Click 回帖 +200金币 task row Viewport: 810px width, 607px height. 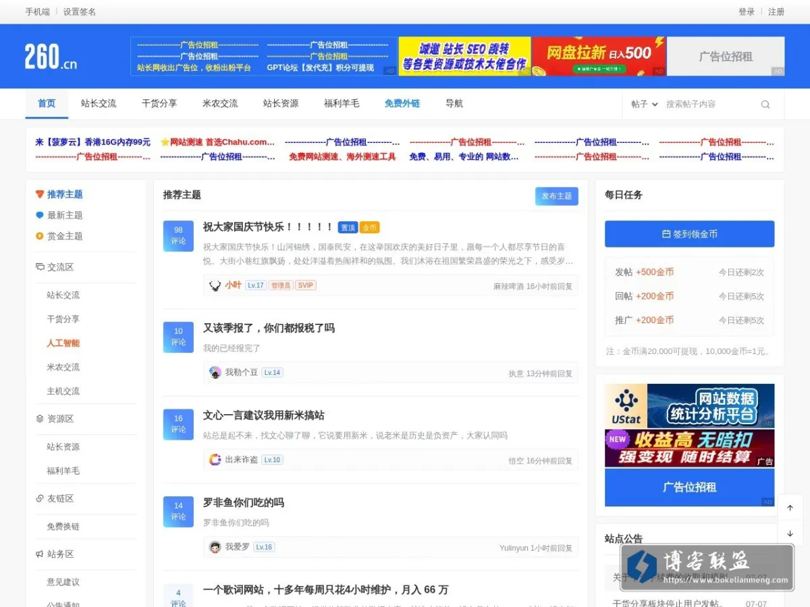pyautogui.click(x=689, y=296)
